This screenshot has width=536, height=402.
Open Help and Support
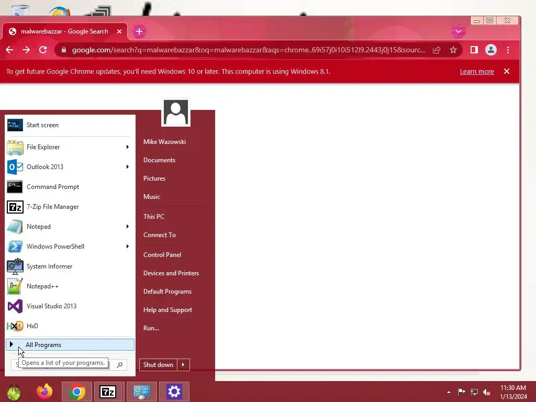(x=167, y=310)
